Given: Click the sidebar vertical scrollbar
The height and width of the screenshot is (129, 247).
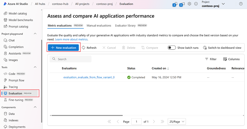Looking at the screenshot, I should click(42, 81).
